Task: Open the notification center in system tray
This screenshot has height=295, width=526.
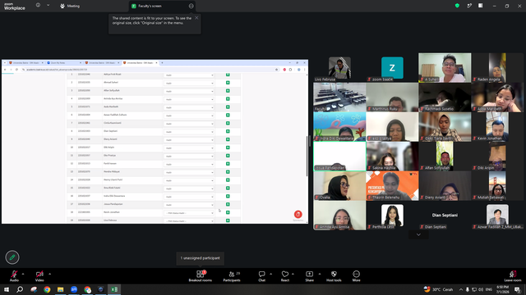Action: [518, 289]
